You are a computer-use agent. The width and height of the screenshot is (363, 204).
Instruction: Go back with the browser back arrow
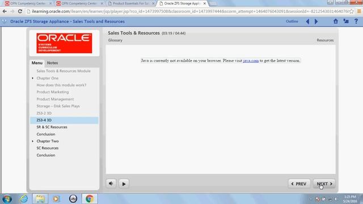coord(5,11)
